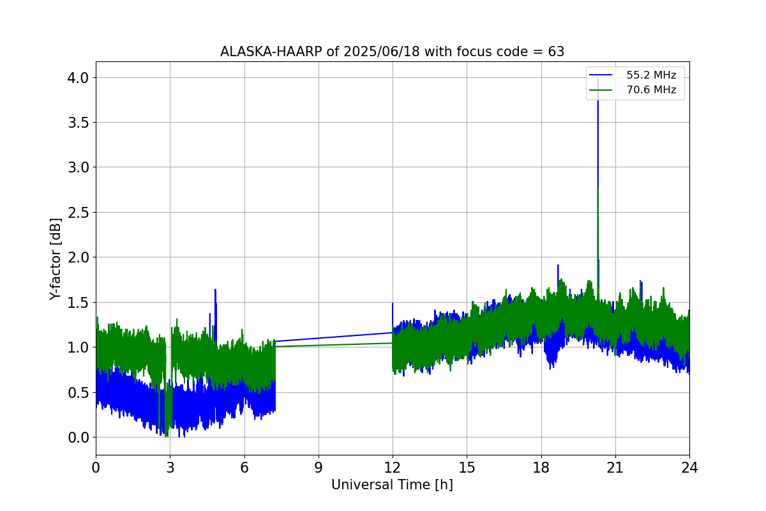Click the y-axis tick label 0.0

click(x=79, y=438)
